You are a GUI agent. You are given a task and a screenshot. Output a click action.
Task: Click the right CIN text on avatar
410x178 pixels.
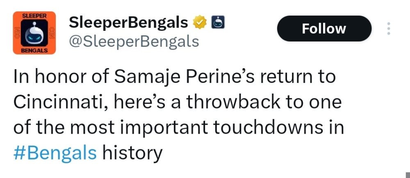pos(52,33)
